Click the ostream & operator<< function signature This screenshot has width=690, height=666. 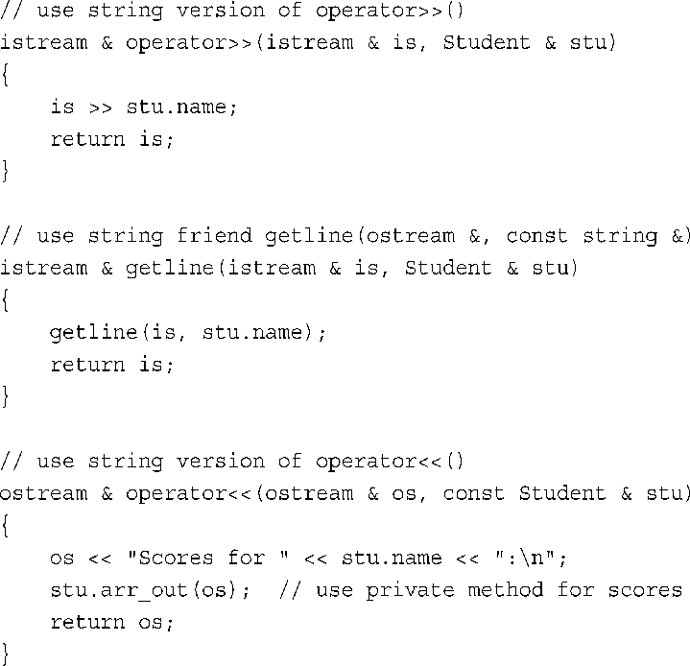[345, 493]
